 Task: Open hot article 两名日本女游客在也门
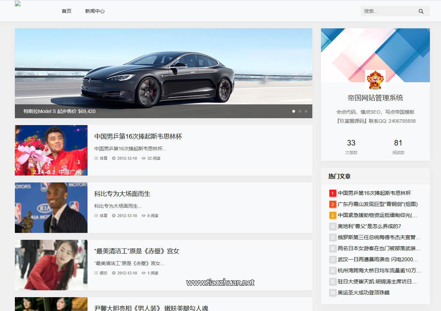point(379,248)
